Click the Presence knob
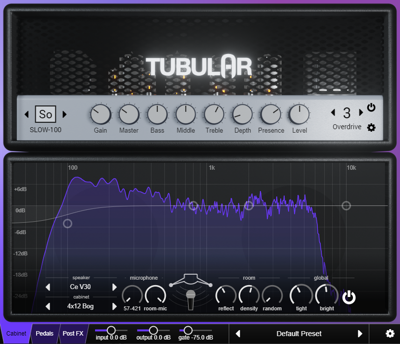The height and width of the screenshot is (344, 400). pos(271,114)
